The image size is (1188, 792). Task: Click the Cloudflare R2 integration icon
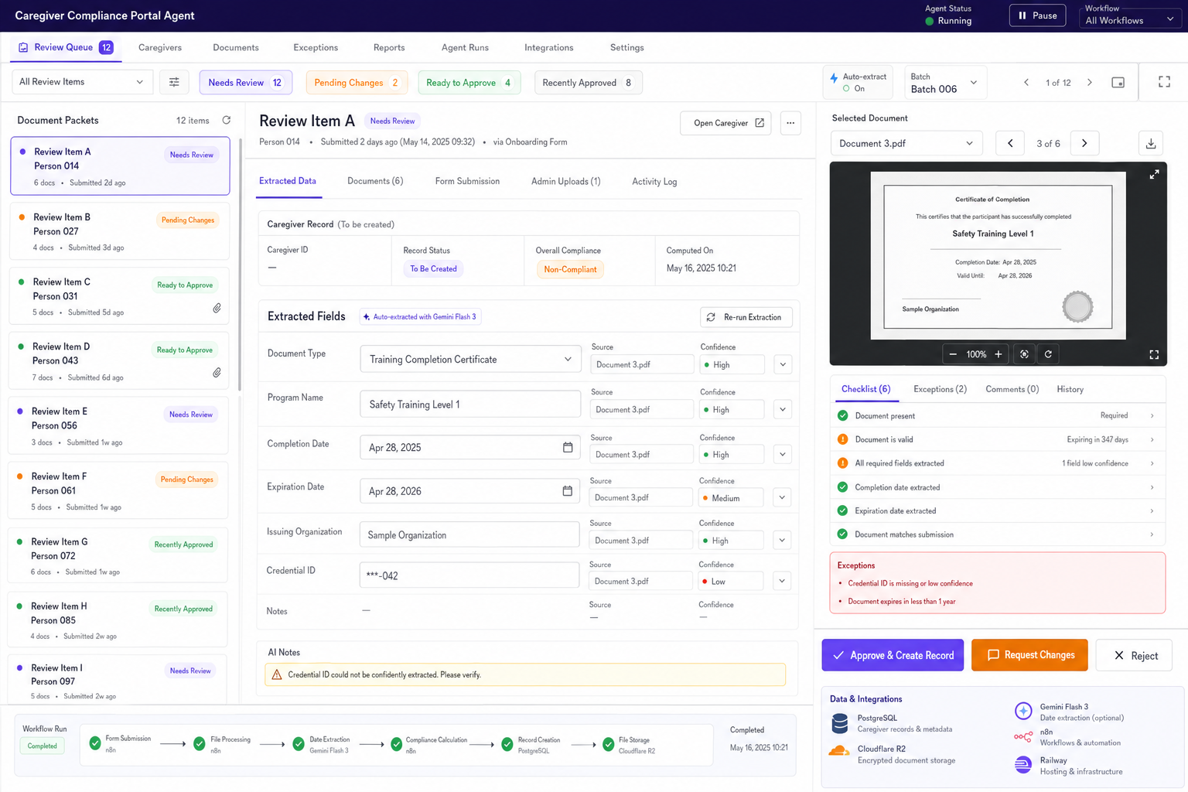pyautogui.click(x=840, y=752)
